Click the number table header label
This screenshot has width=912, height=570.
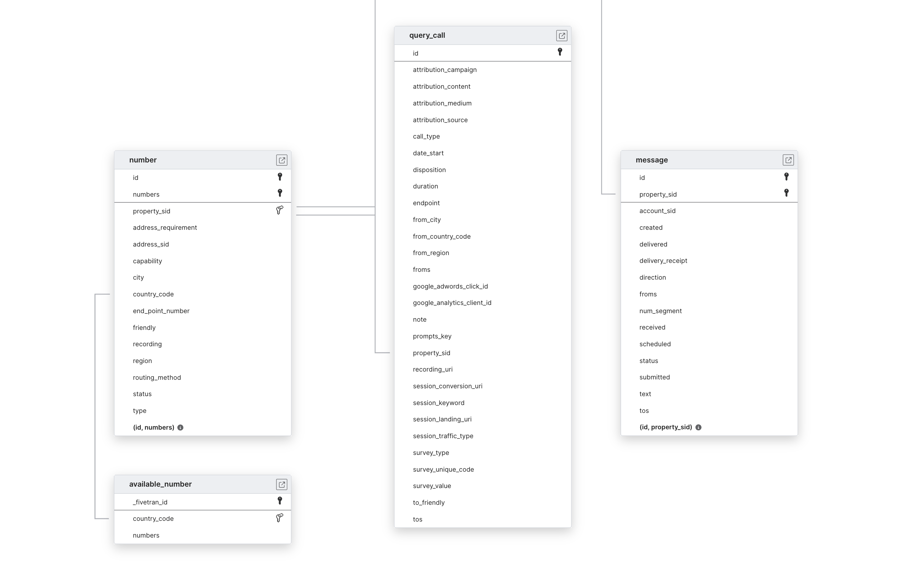(x=142, y=160)
